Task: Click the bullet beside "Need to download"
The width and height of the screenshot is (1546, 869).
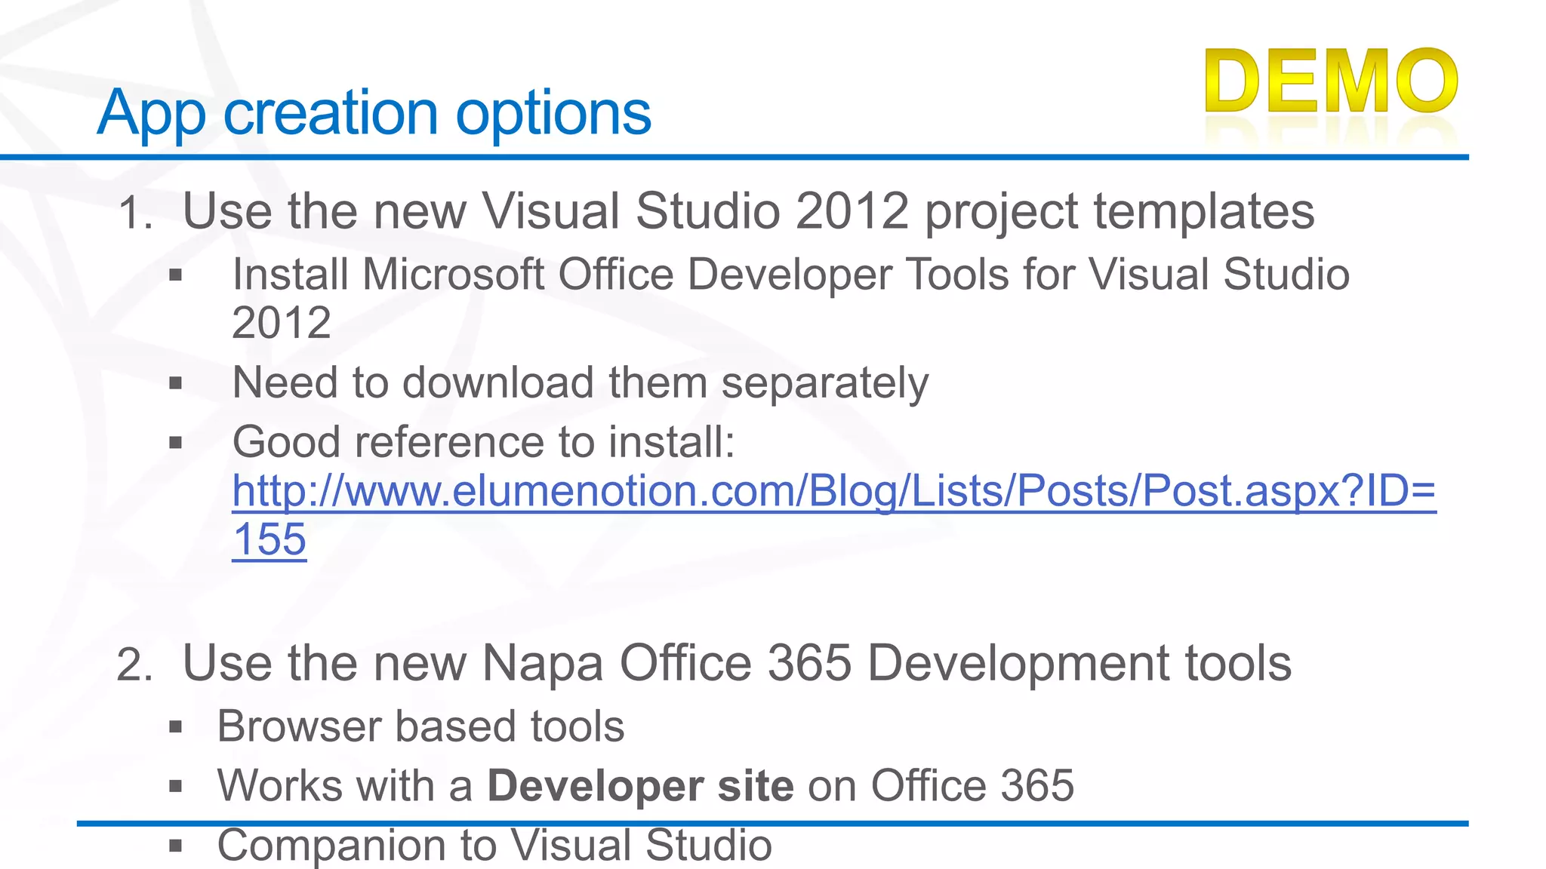Action: click(176, 384)
